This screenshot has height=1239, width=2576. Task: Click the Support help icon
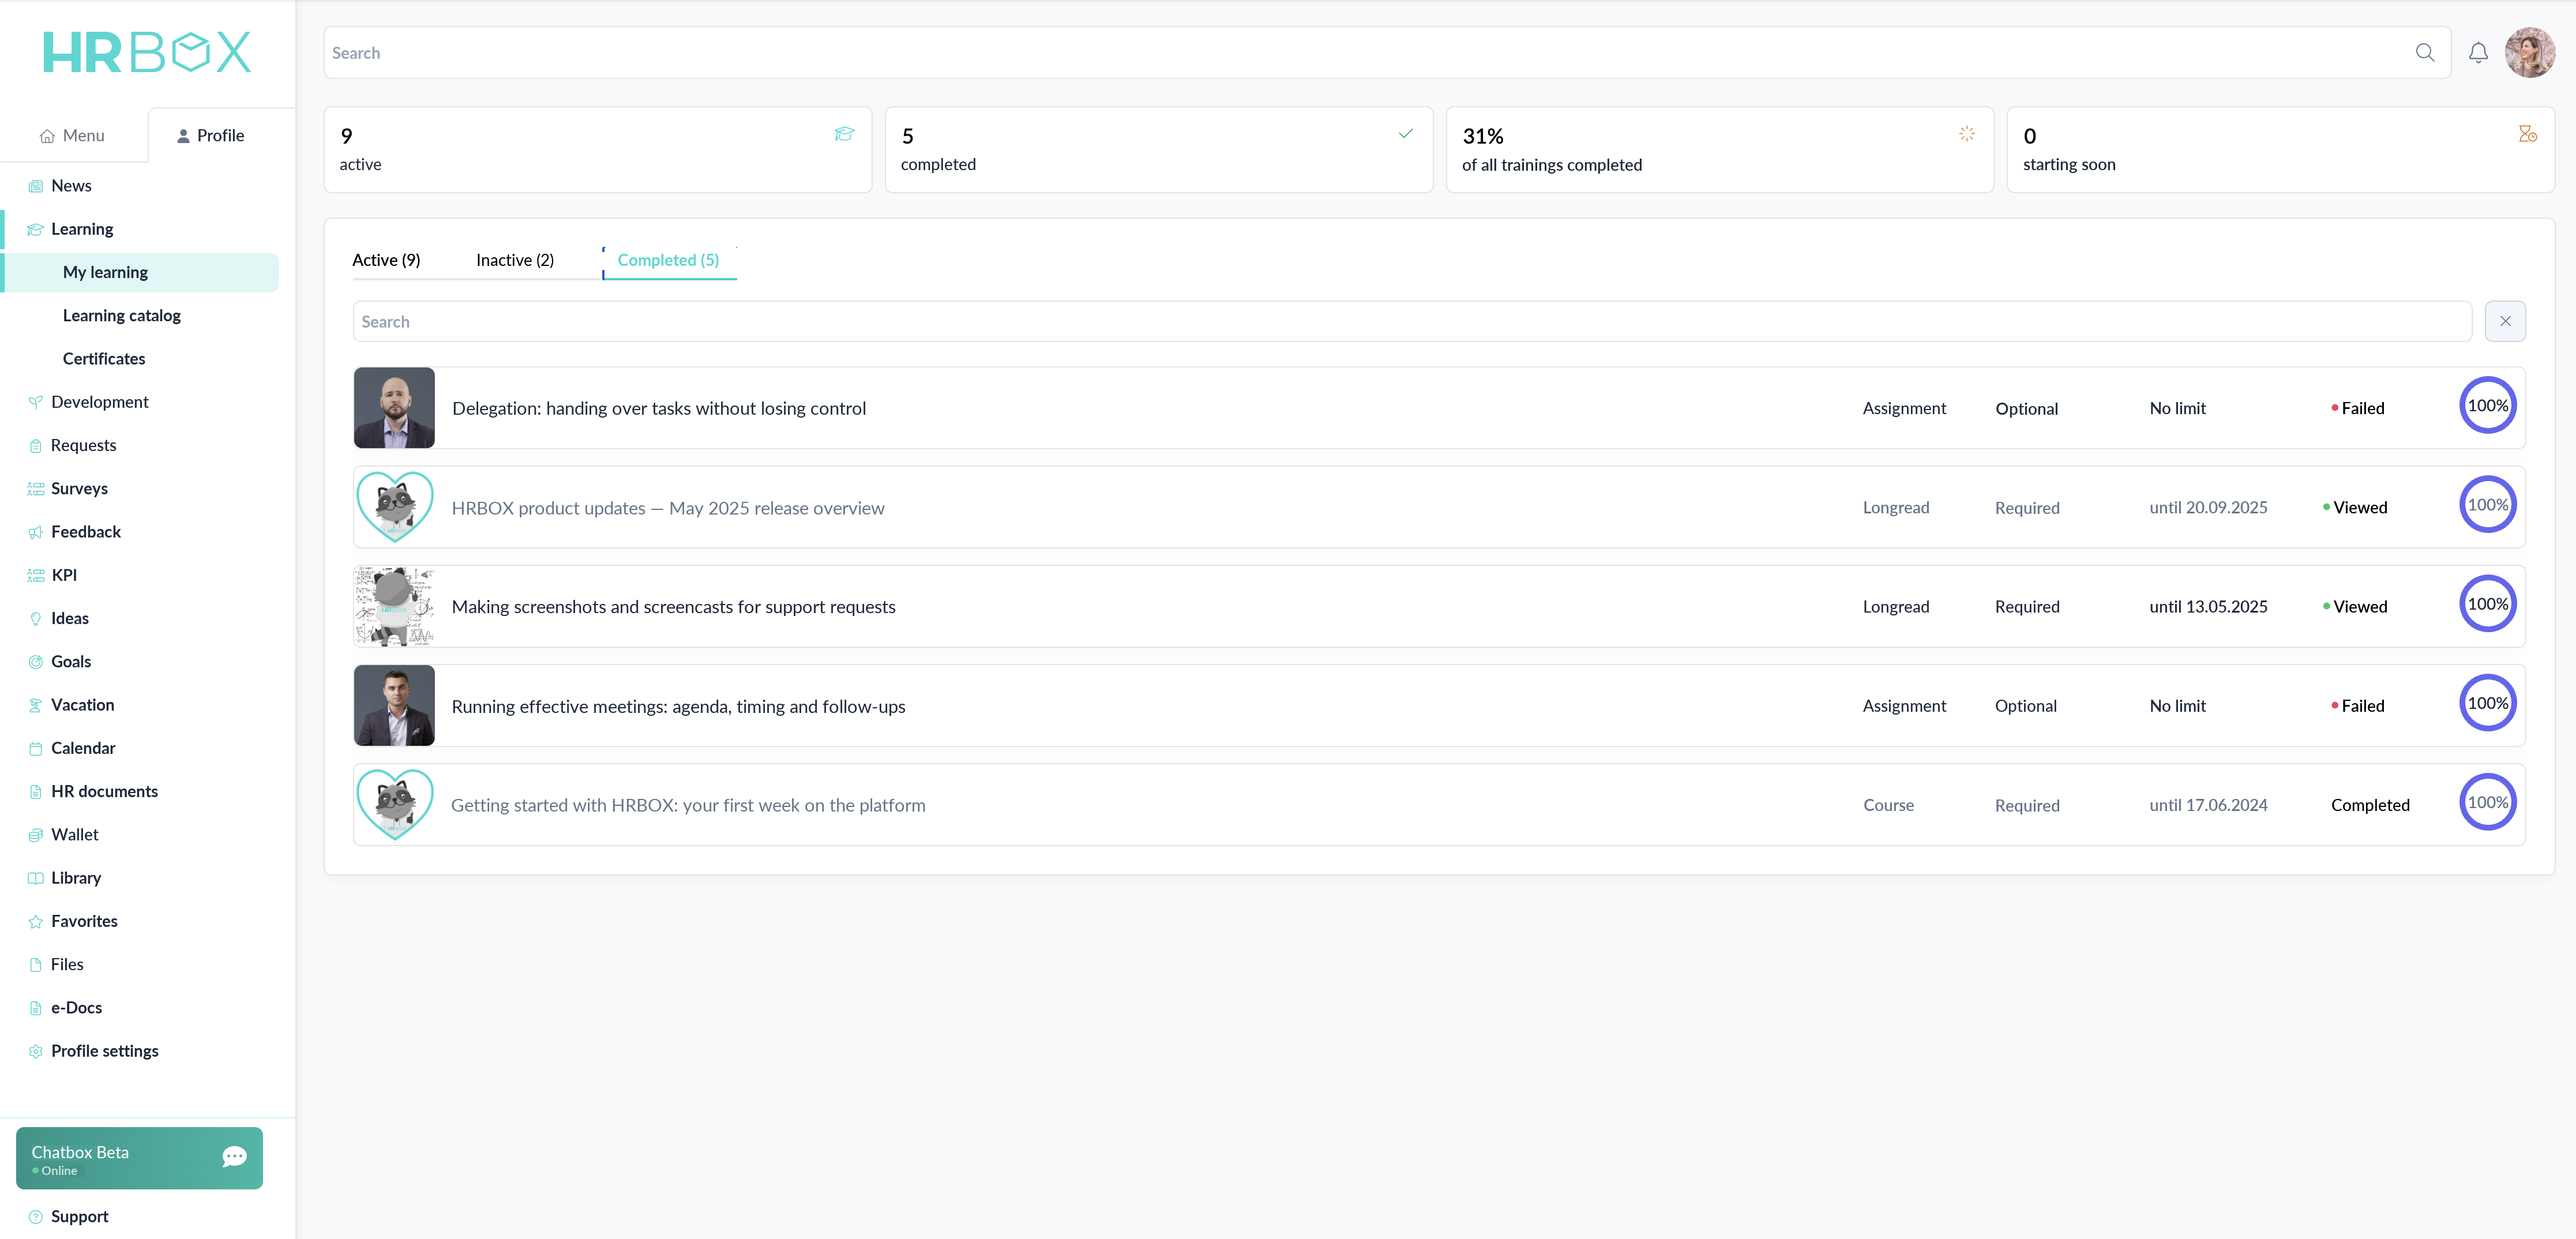tap(36, 1217)
